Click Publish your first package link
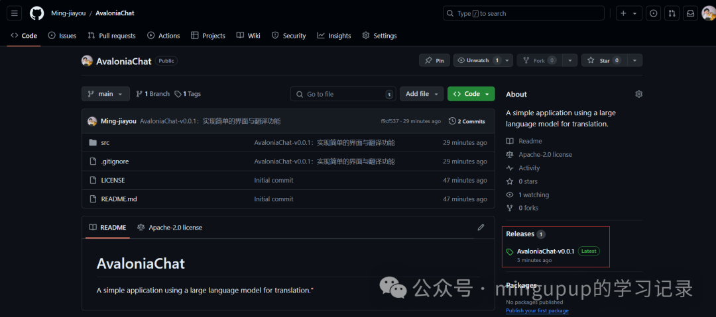 tap(537, 310)
